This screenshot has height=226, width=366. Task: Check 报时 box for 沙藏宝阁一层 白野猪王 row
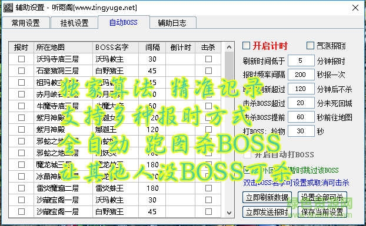(21, 211)
